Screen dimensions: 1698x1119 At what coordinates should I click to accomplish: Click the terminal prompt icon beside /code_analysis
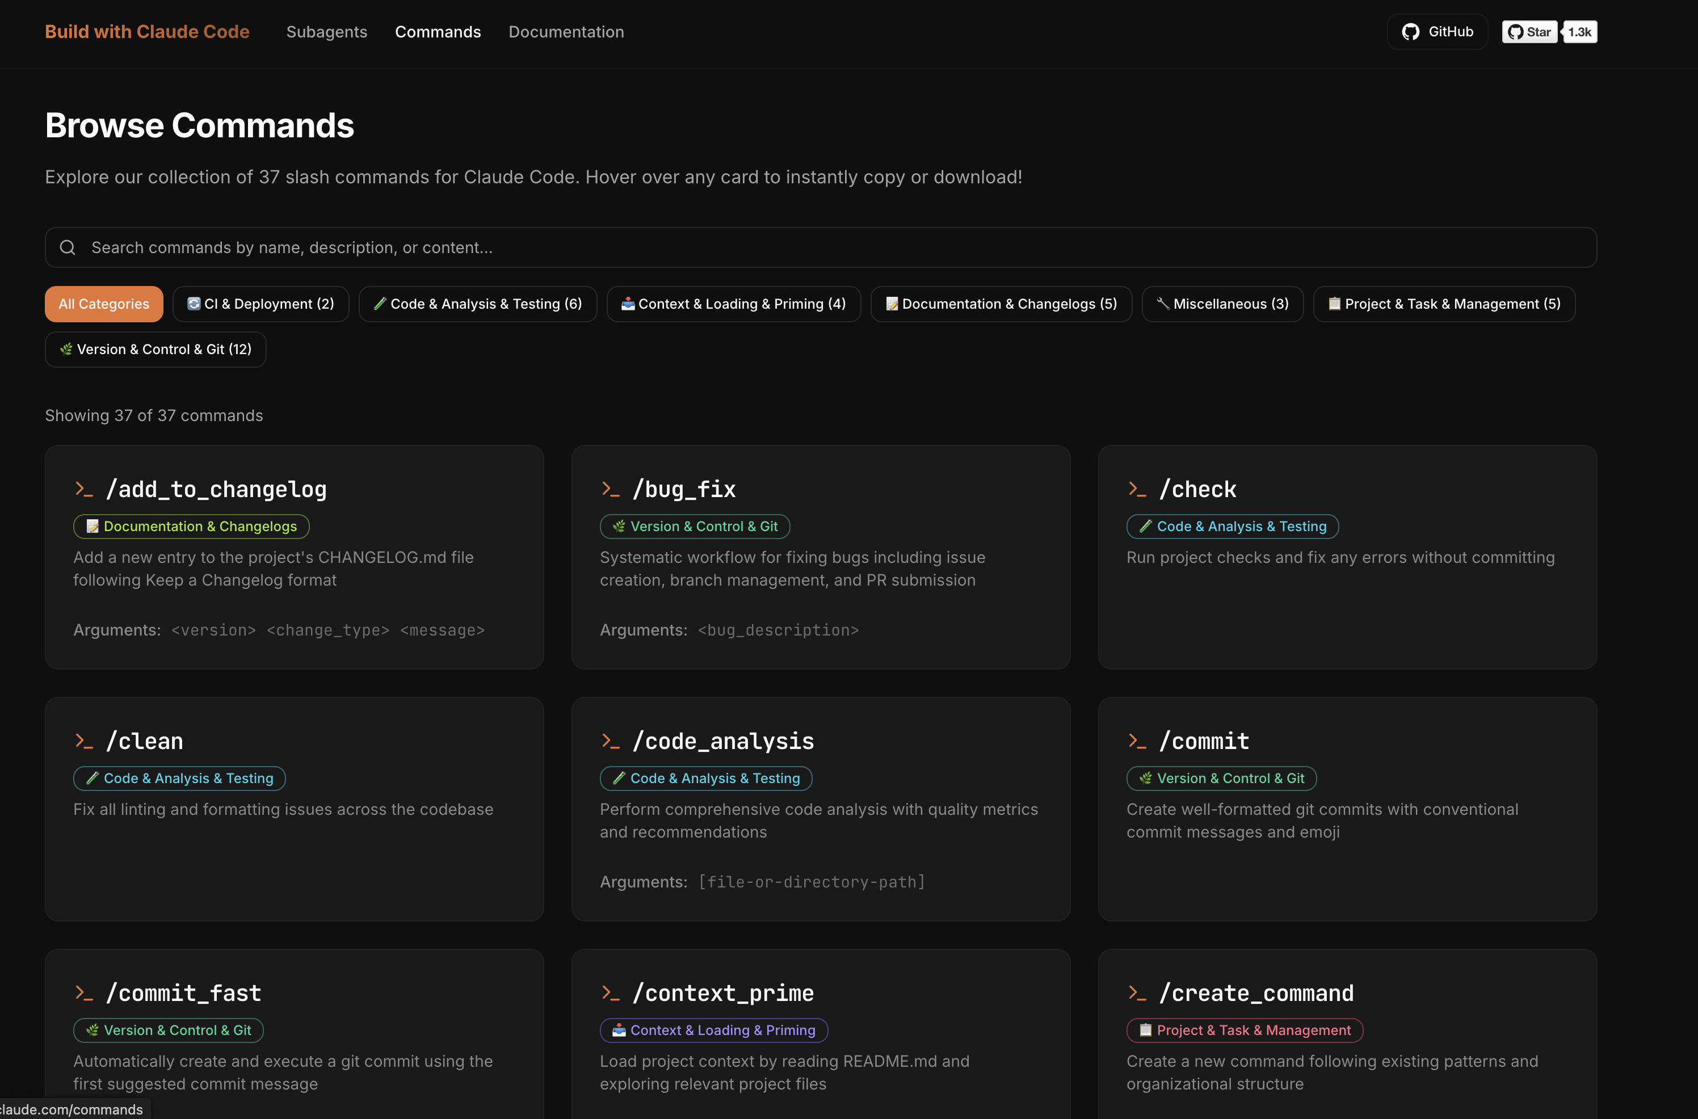point(610,742)
